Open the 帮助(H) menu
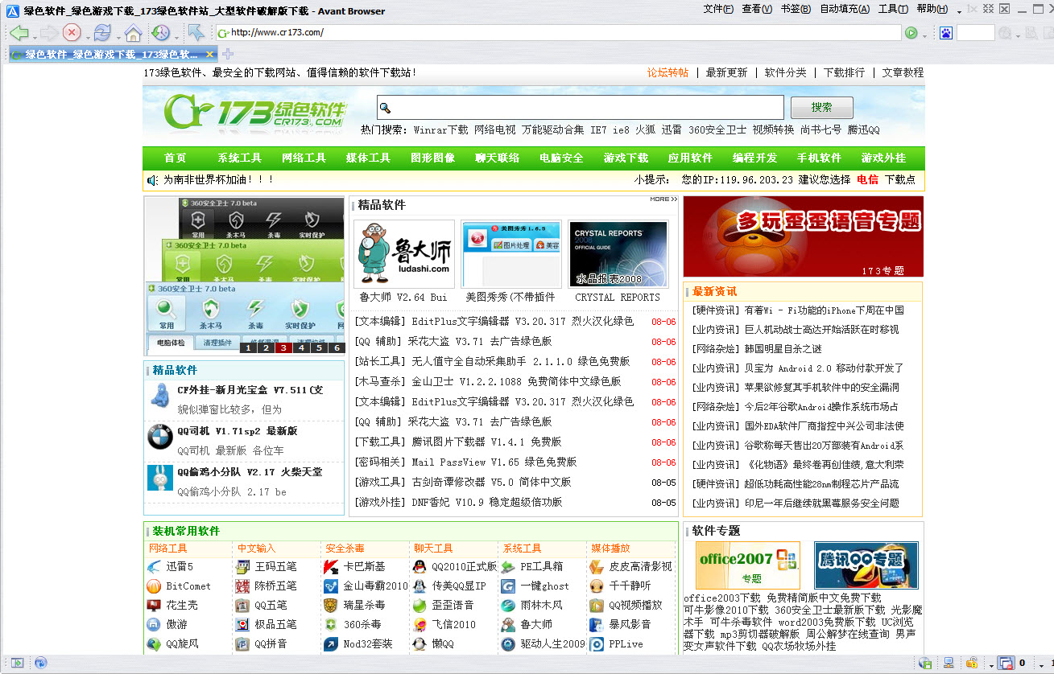This screenshot has width=1054, height=674. click(x=932, y=9)
